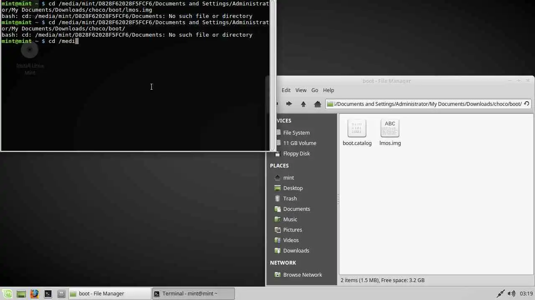Click the Pictures folder icon in sidebar
535x300 pixels.
pyautogui.click(x=278, y=230)
